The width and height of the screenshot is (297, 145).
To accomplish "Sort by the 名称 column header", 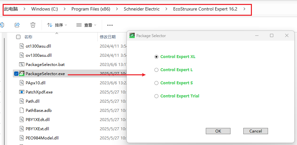I will point(28,37).
